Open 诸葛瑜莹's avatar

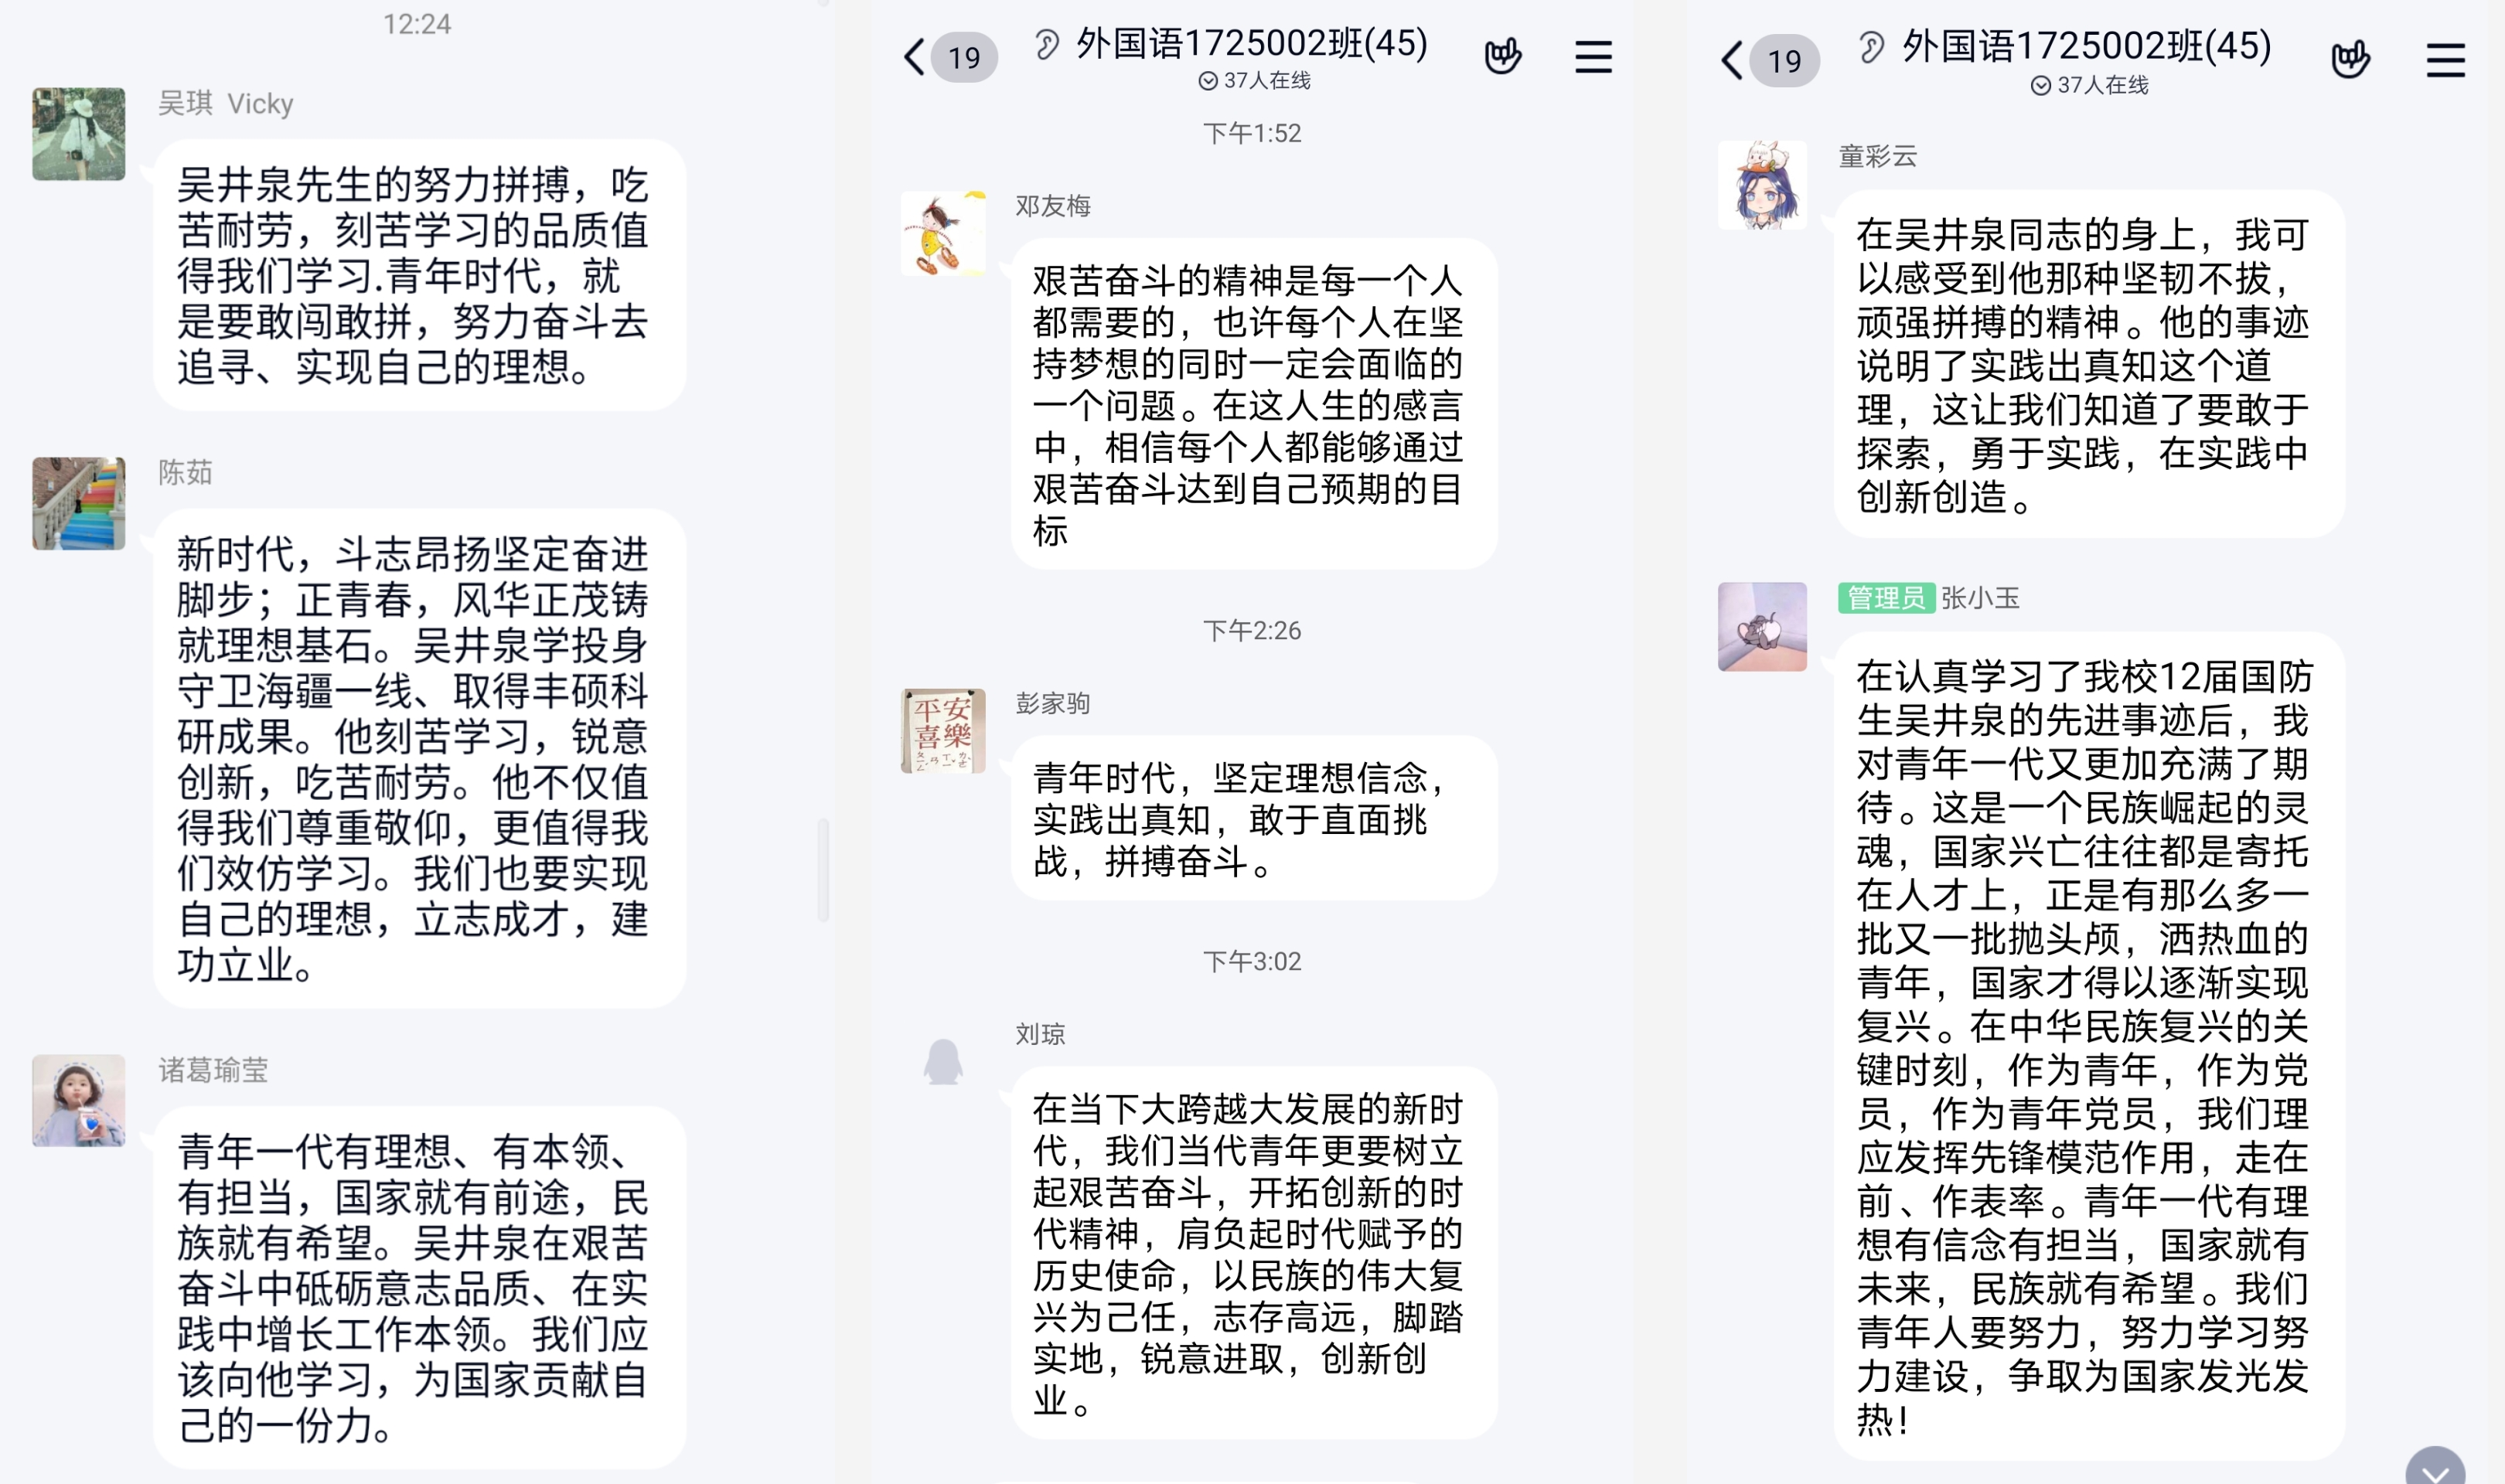(79, 1100)
